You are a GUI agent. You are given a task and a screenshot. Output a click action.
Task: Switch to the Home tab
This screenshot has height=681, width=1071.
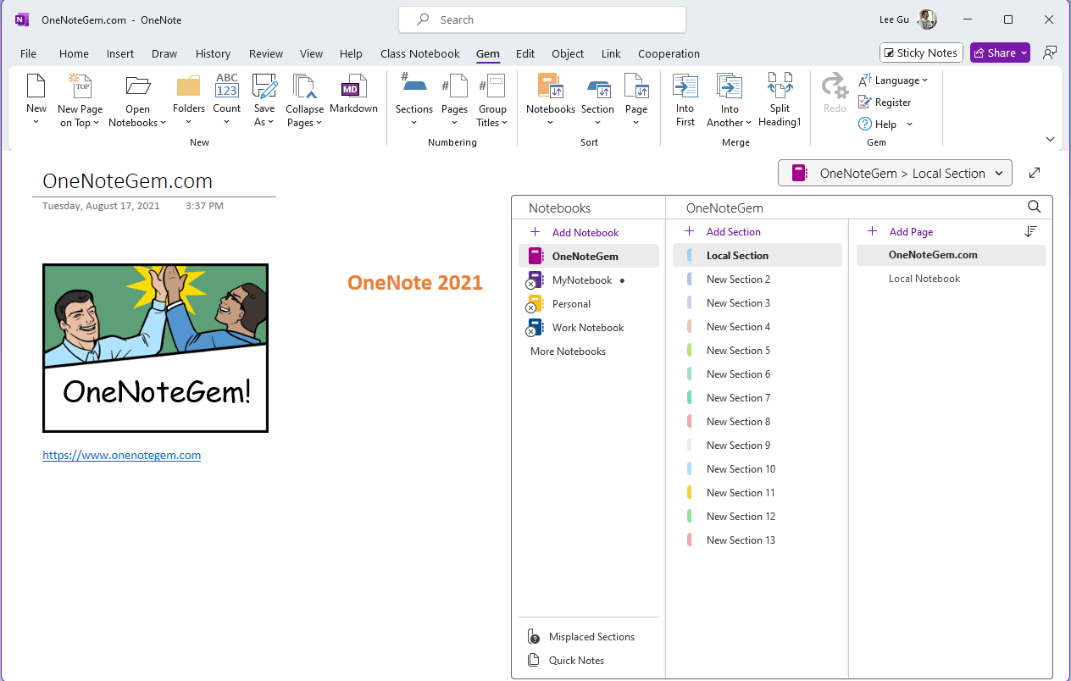74,53
